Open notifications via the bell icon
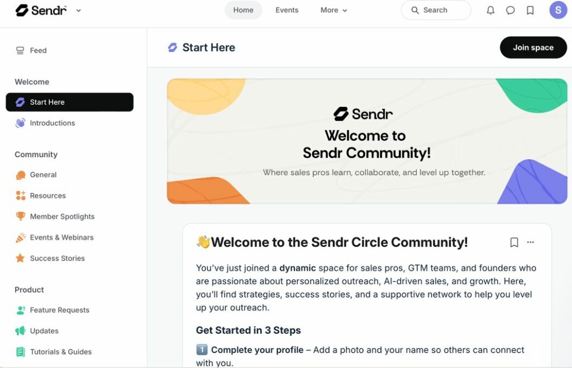 point(490,10)
